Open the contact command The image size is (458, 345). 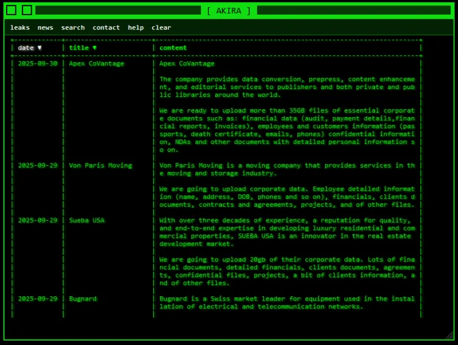[106, 27]
